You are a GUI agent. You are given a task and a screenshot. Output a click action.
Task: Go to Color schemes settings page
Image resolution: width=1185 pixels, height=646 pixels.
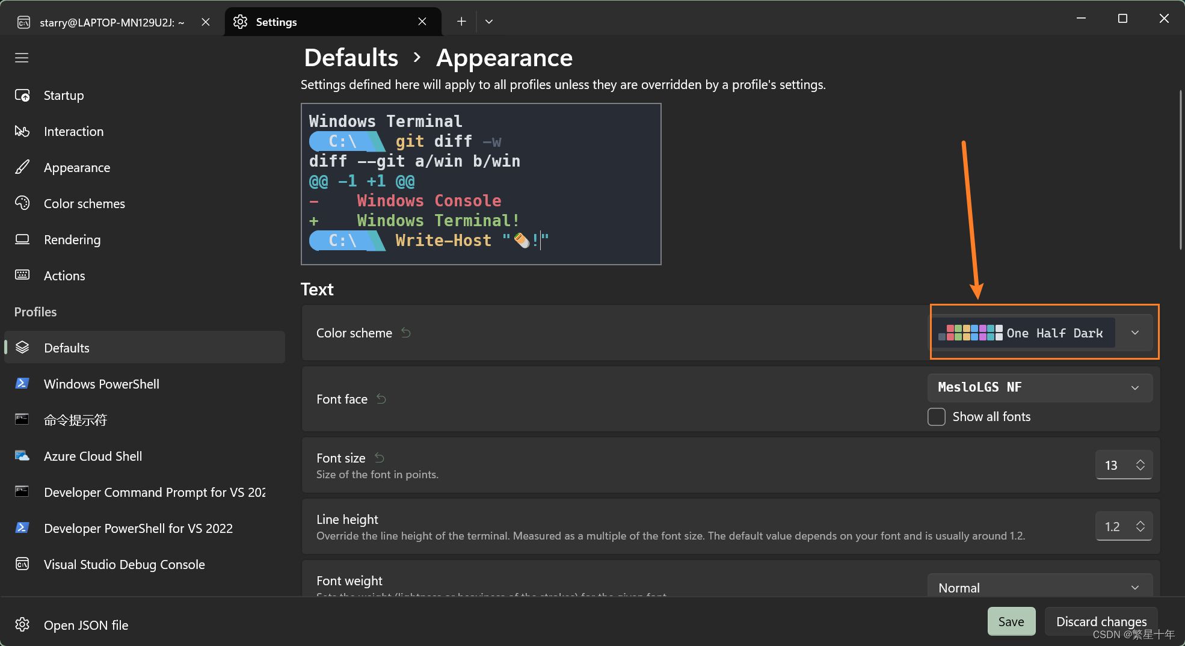pos(144,203)
